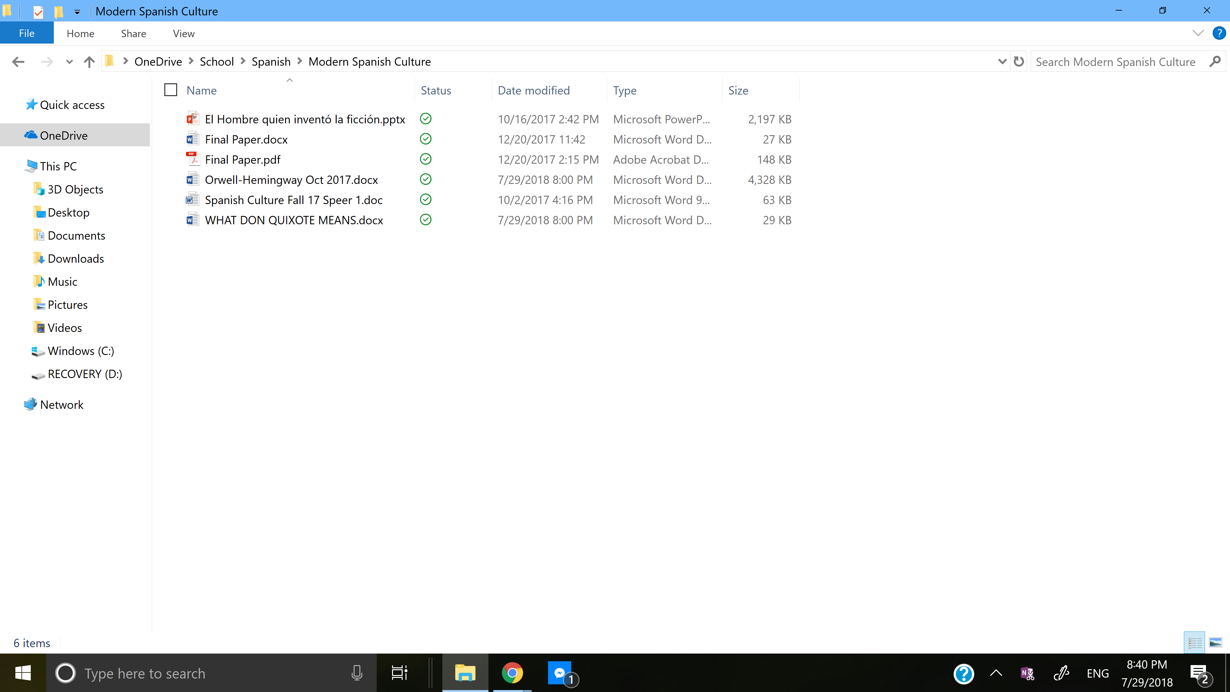Click the Back navigation arrow
The image size is (1230, 692).
coord(18,62)
